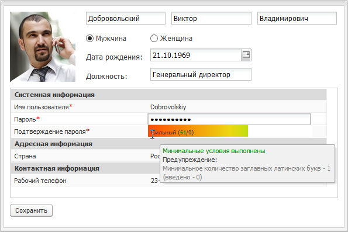This screenshot has width=348, height=232.
Task: Click the Страна row label
Action: 25,156
